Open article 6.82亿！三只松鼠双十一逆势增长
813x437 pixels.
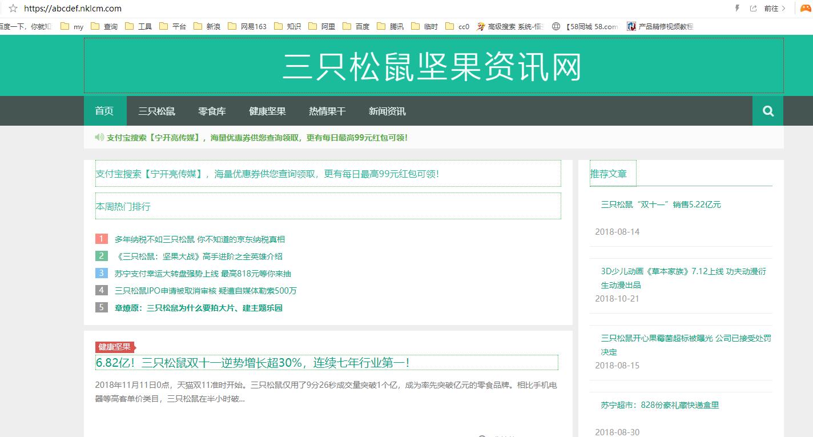point(252,363)
